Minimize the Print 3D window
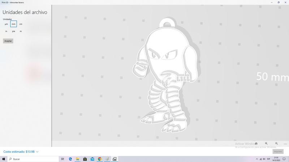This screenshot has width=289, height=162. click(272, 3)
